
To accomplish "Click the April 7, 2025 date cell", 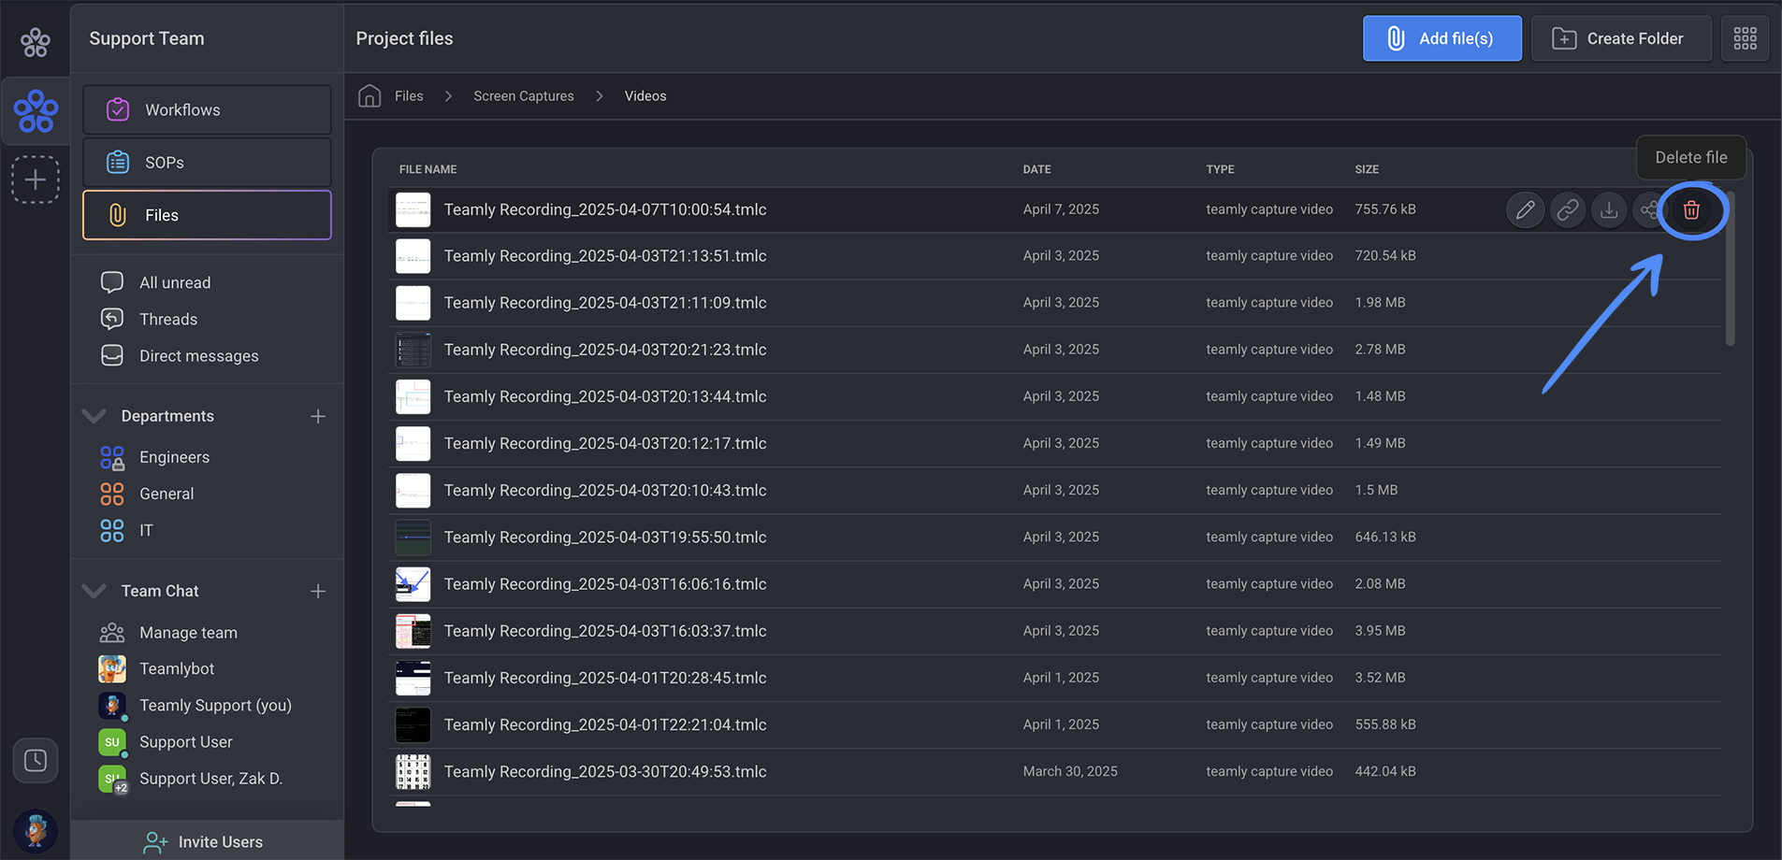I will click(x=1061, y=209).
